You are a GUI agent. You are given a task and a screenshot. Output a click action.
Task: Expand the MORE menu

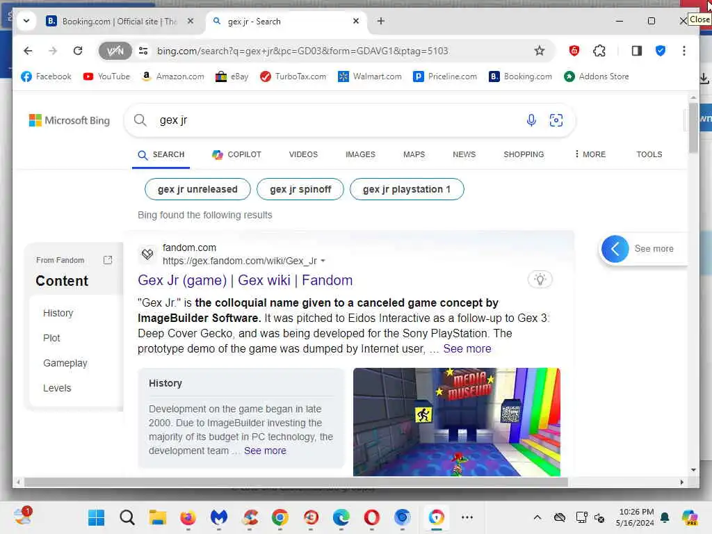tap(590, 154)
